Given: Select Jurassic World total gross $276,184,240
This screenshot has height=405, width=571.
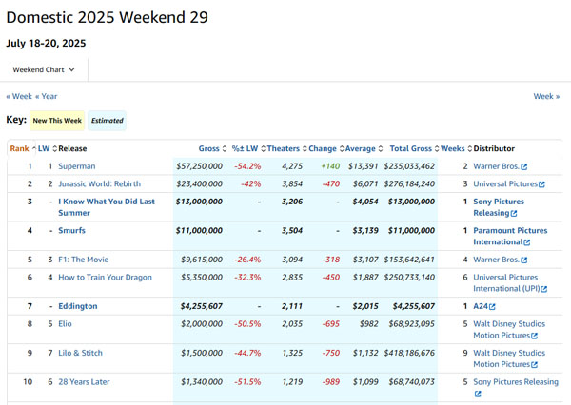Looking at the screenshot, I should 409,183.
